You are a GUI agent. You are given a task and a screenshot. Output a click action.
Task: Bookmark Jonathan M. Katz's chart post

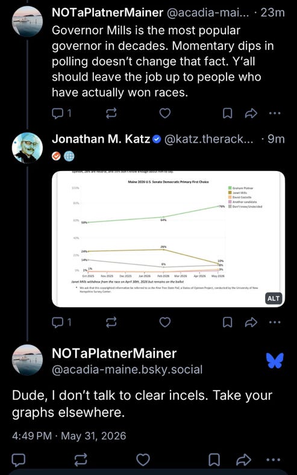[228, 323]
